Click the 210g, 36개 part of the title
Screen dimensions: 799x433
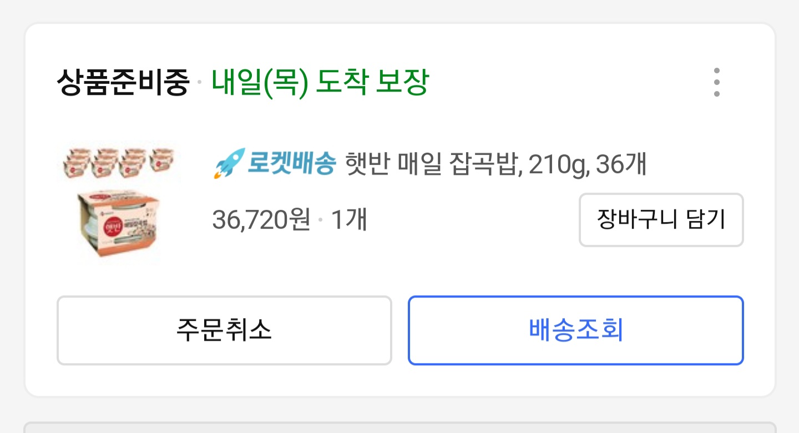click(587, 164)
